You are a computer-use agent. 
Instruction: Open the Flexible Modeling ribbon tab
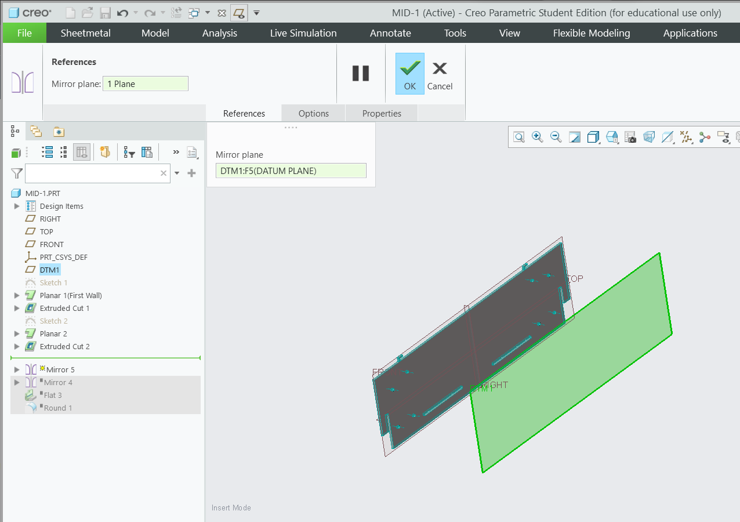pos(591,33)
